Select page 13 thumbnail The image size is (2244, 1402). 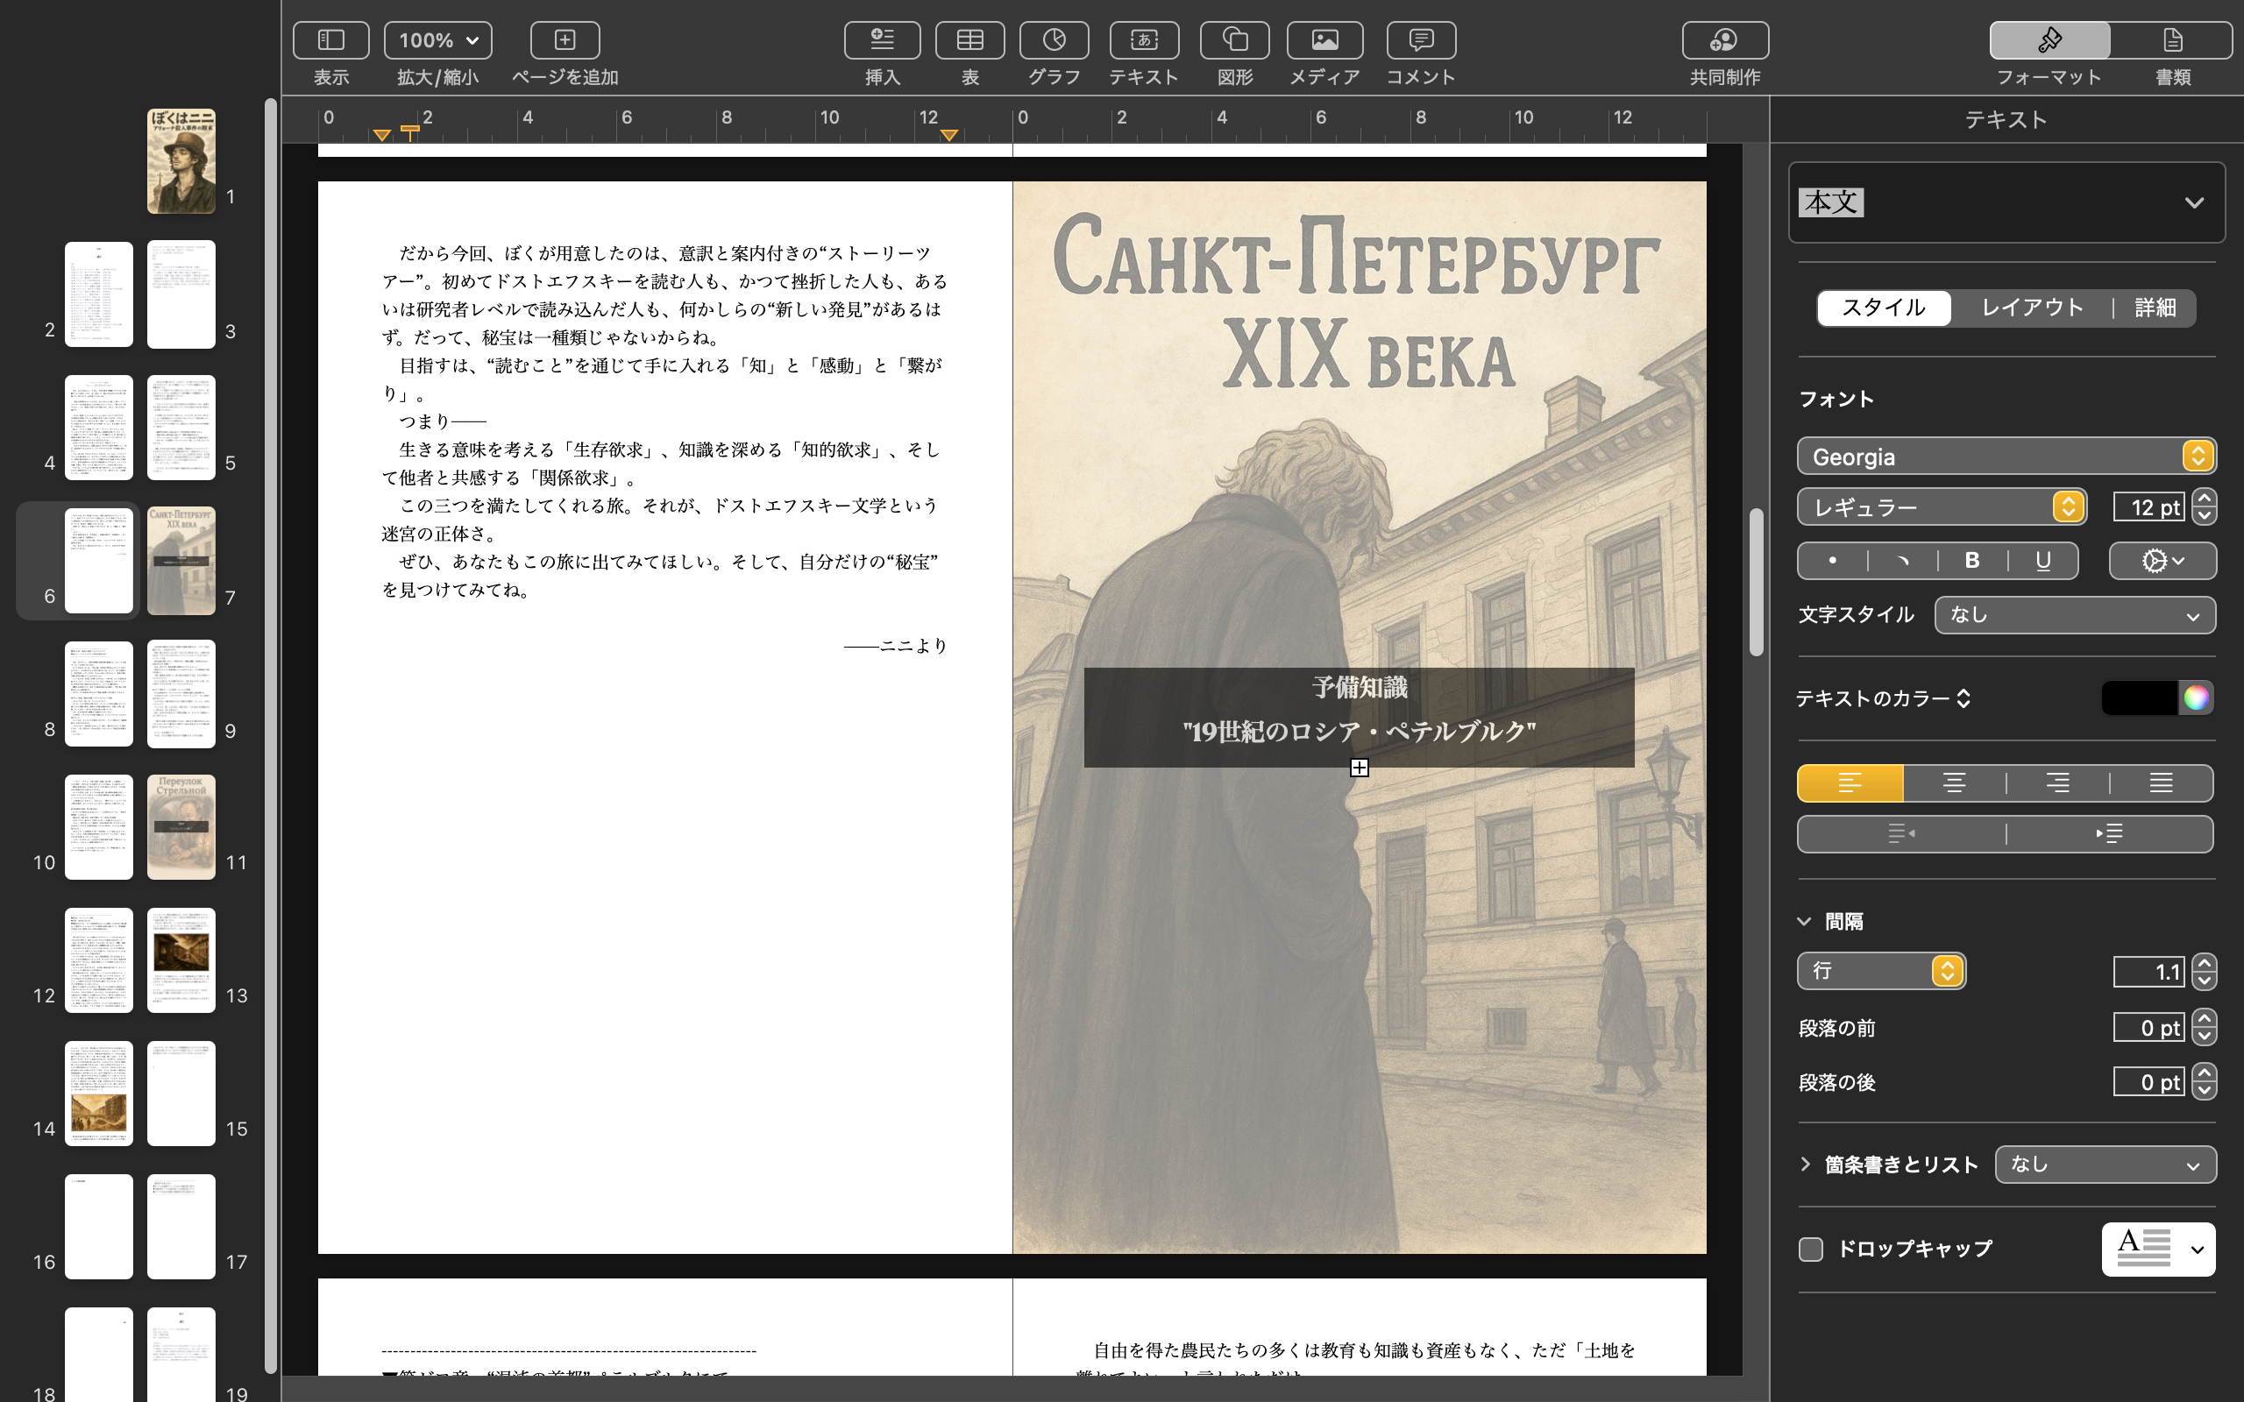pyautogui.click(x=181, y=960)
